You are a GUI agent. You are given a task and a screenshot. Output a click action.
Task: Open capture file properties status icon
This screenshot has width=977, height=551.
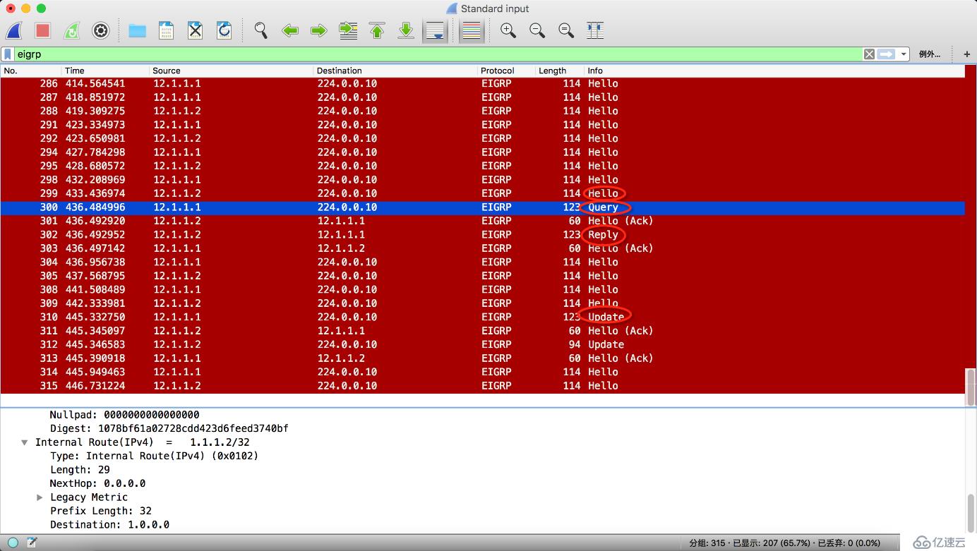pyautogui.click(x=32, y=543)
